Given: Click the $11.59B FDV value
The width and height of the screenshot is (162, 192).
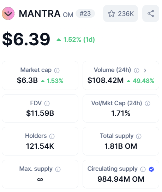Looking at the screenshot, I should (40, 113).
